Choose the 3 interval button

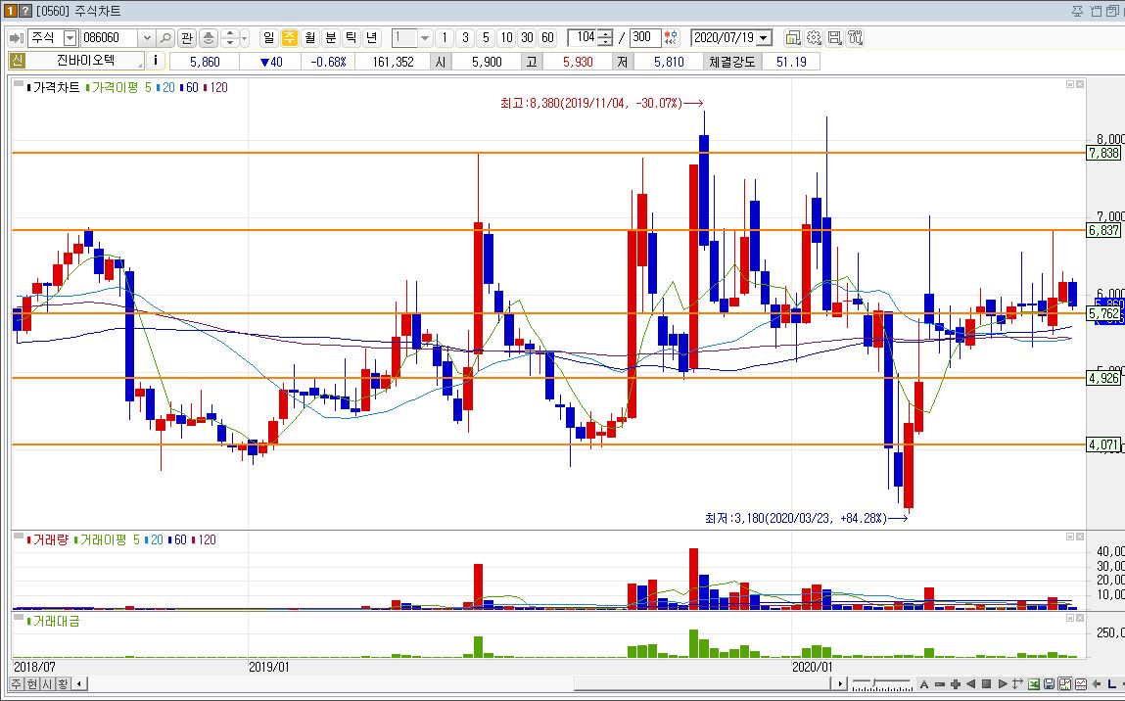[465, 37]
